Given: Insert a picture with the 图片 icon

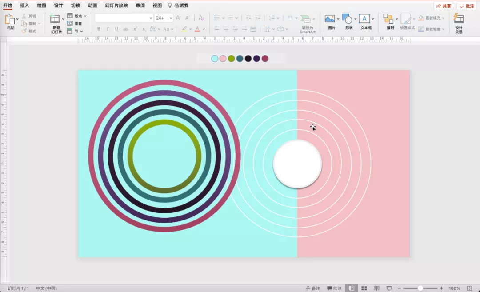Looking at the screenshot, I should (330, 19).
